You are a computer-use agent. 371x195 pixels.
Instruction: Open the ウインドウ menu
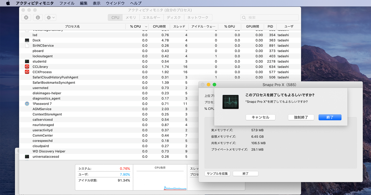[x=115, y=3]
